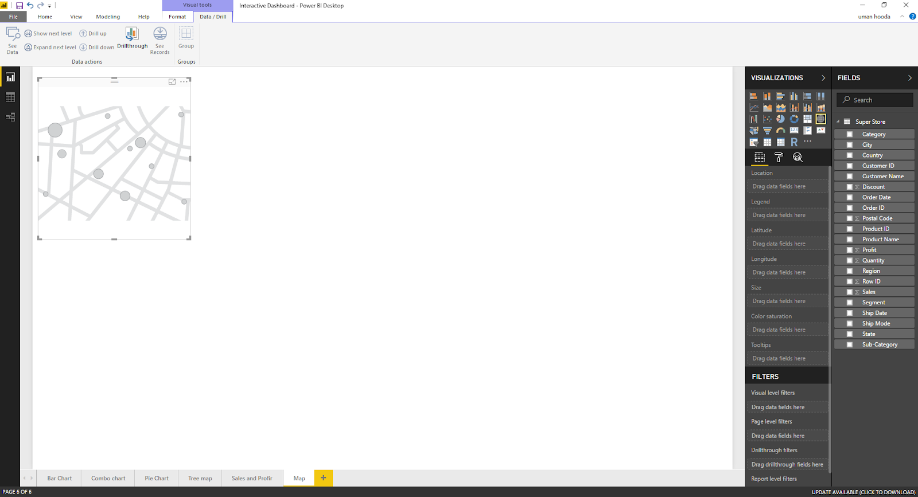Screen dimensions: 918x497
Task: Open the Bar Chart page tab
Action: point(60,478)
